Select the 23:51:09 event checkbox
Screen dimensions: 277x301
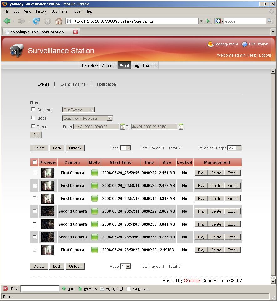[34, 237]
